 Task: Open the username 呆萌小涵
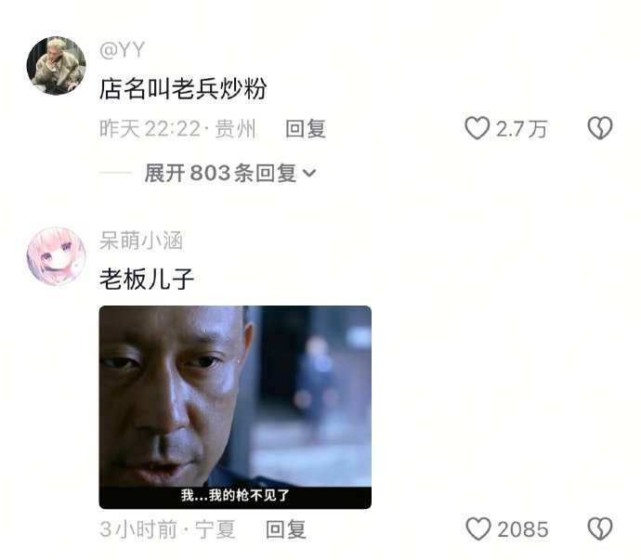pos(141,241)
